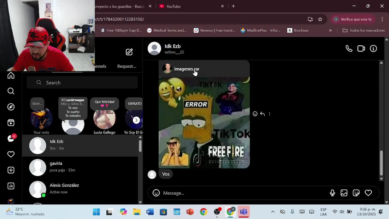The height and width of the screenshot is (219, 389).
Task: Click Verifica que eres tú button
Action: 353,19
